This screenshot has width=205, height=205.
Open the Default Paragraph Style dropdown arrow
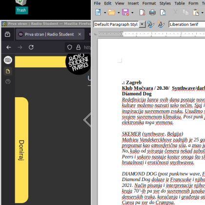[142, 24]
